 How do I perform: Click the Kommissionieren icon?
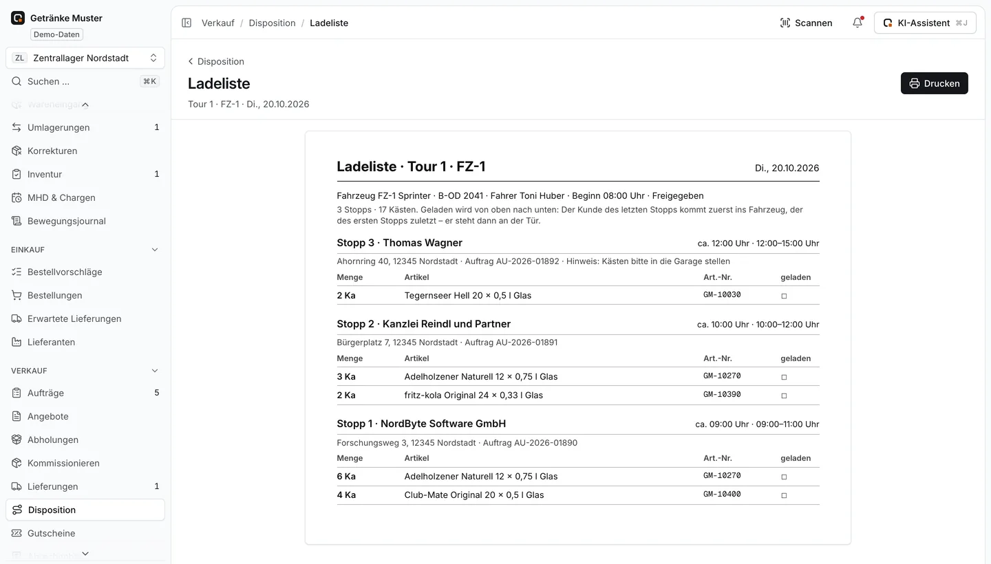(17, 463)
